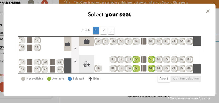Screen dimensions: 219x103
Task: Click the downward exit arrow in coach
Action: 75,61
